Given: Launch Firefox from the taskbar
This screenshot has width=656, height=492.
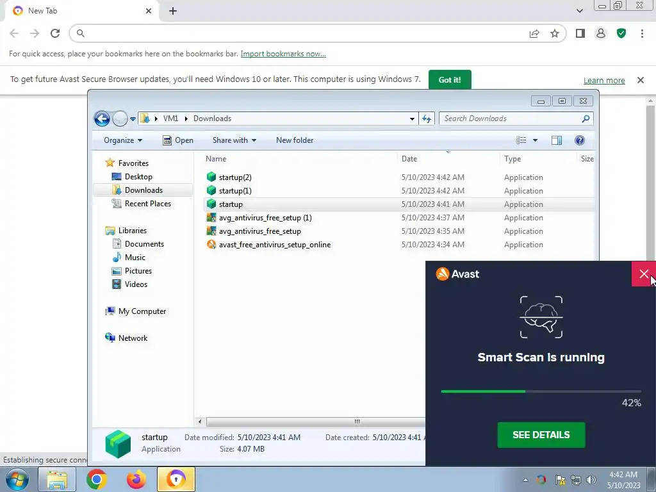Looking at the screenshot, I should pyautogui.click(x=136, y=479).
